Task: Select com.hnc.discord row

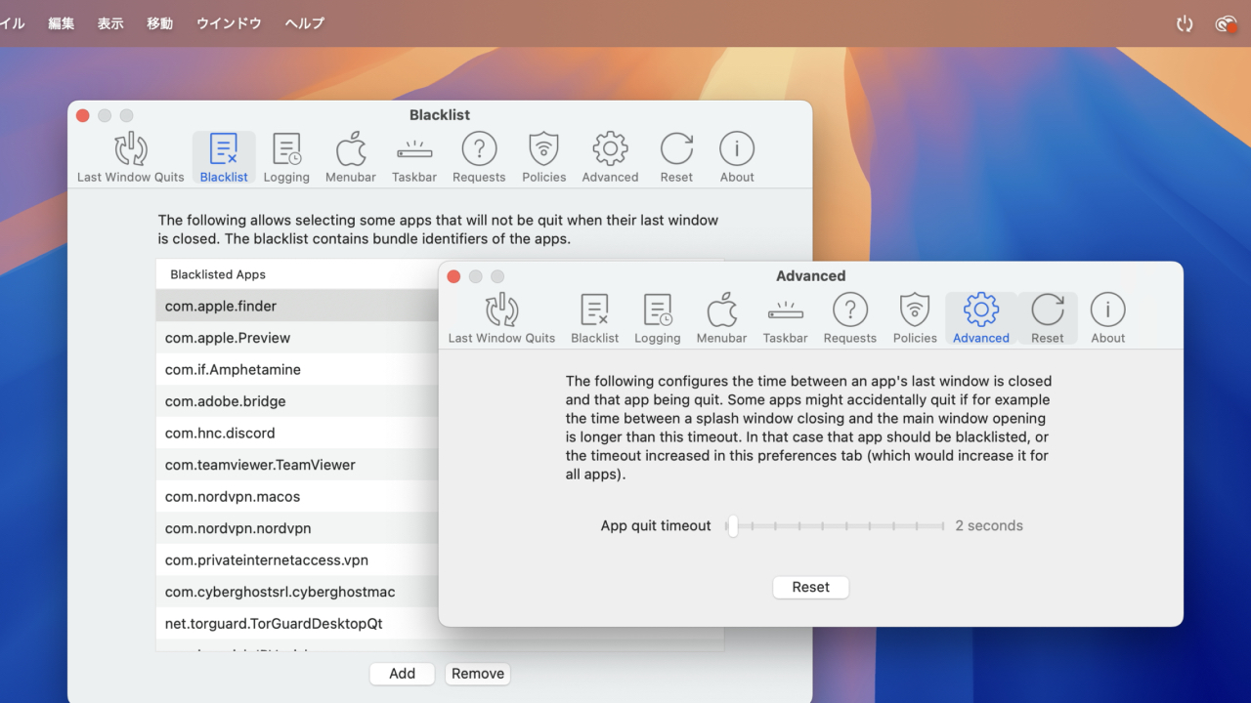Action: tap(297, 433)
